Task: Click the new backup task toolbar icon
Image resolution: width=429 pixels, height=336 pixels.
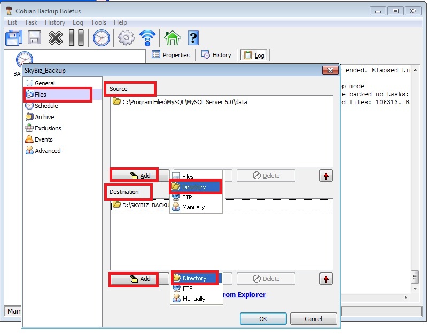Action: point(14,38)
